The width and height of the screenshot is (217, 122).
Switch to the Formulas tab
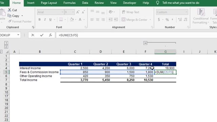pyautogui.click(x=70, y=3)
